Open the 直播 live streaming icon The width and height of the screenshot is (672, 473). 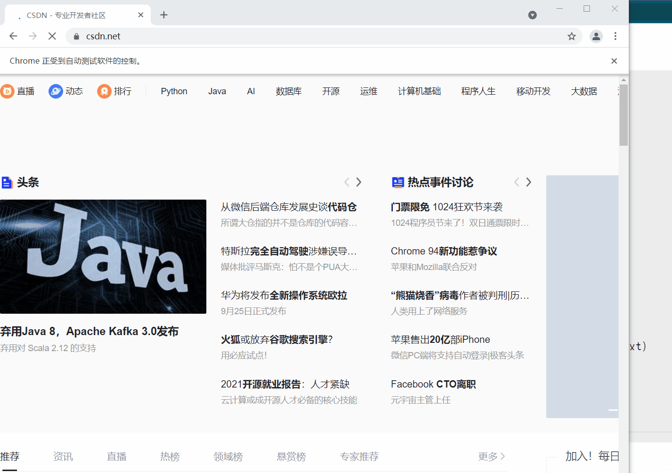pos(7,91)
